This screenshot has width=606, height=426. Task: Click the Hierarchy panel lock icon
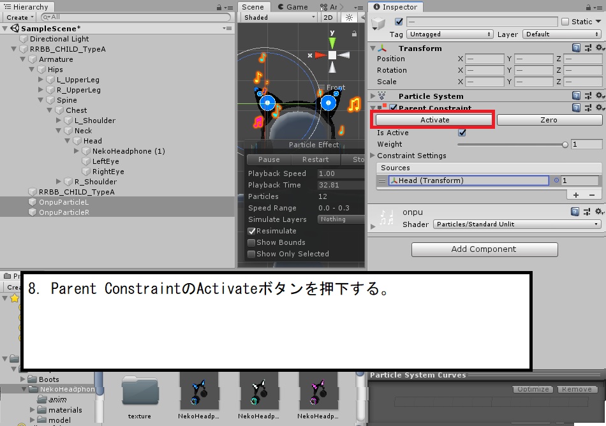219,7
